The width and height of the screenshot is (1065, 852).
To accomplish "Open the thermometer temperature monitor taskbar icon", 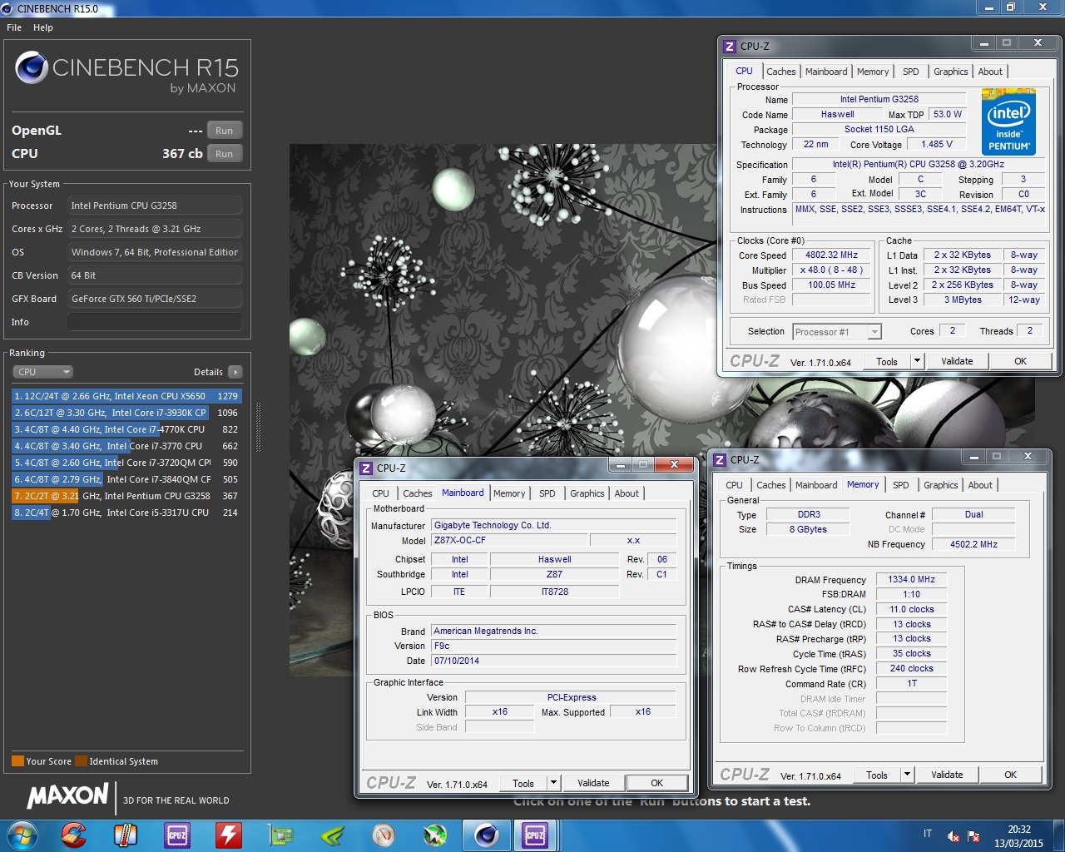I will click(125, 835).
